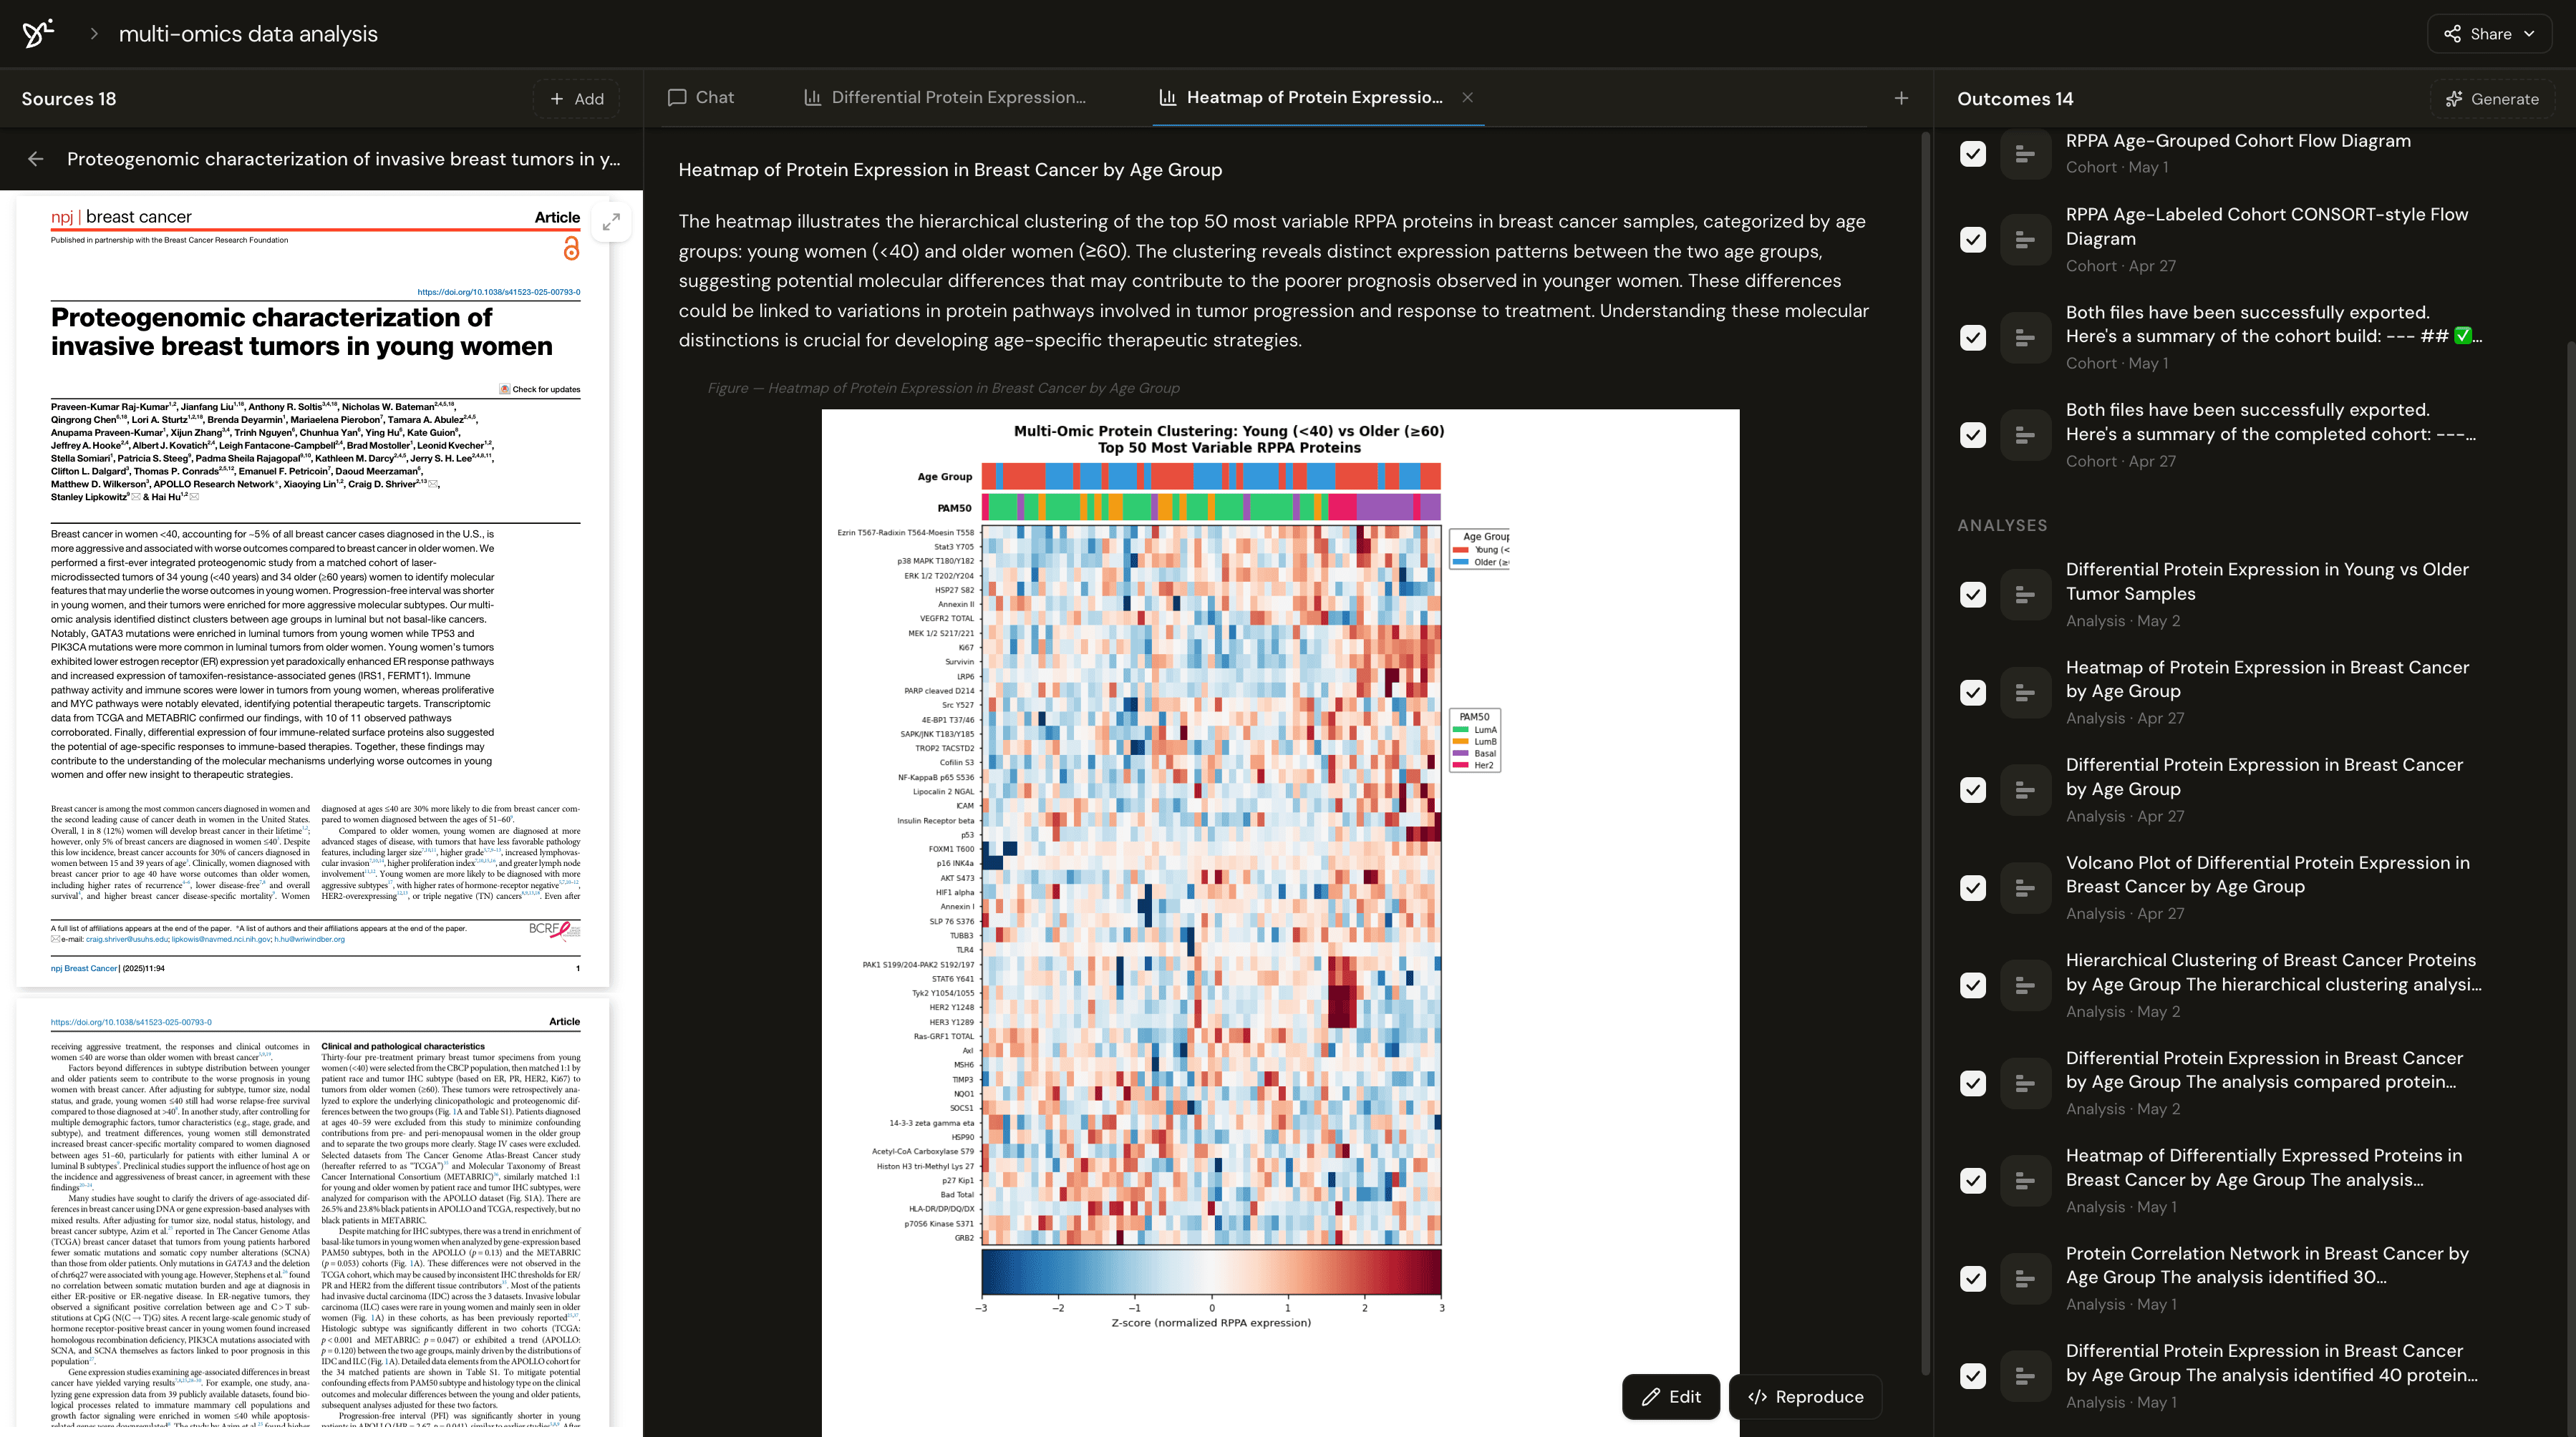Click the Edit button under the heatmap
The width and height of the screenshot is (2576, 1437).
coord(1671,1396)
